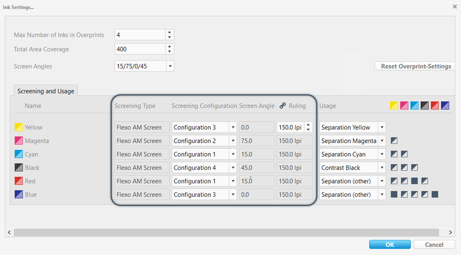Toggle Red row overprint under Black swatch
461x255 pixels.
coord(425,181)
